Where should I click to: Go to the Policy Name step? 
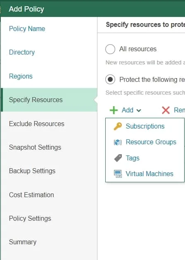[x=27, y=29]
